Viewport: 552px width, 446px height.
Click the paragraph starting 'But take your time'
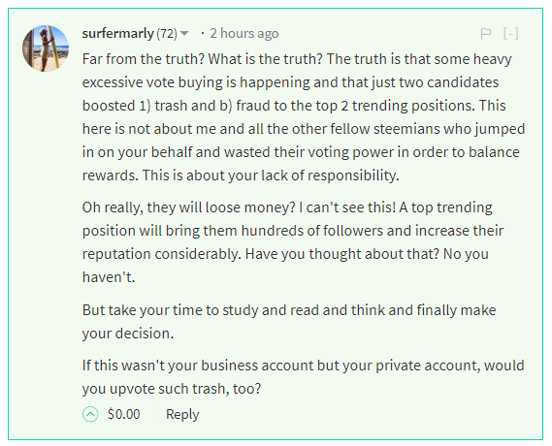click(289, 322)
